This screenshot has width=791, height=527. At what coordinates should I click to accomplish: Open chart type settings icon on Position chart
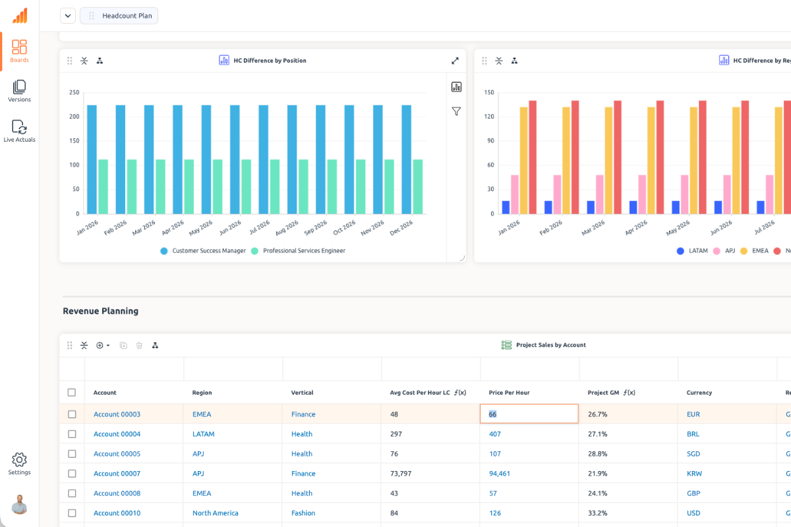456,87
